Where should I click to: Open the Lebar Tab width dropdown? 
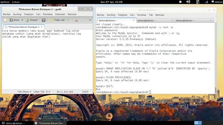(x=42, y=92)
